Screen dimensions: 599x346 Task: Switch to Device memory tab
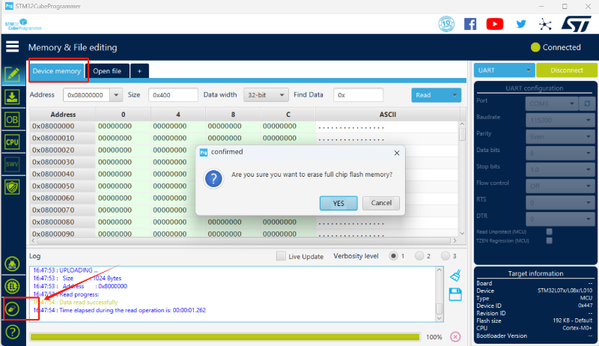pos(57,71)
